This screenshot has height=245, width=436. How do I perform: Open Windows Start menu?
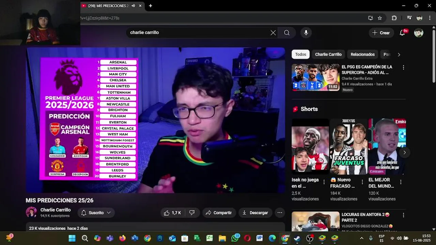pyautogui.click(x=72, y=238)
